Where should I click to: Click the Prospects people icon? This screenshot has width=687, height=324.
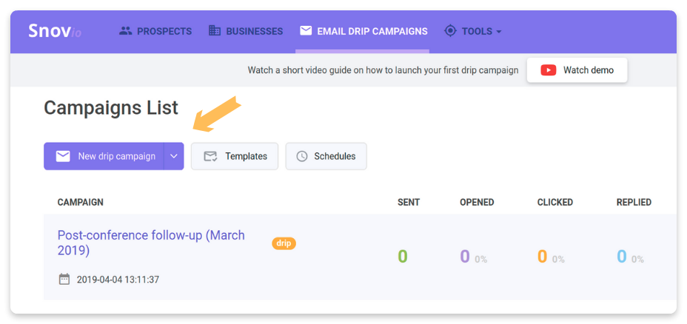[x=126, y=31]
